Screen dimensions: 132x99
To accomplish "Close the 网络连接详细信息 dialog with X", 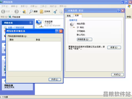I will pos(61,31).
